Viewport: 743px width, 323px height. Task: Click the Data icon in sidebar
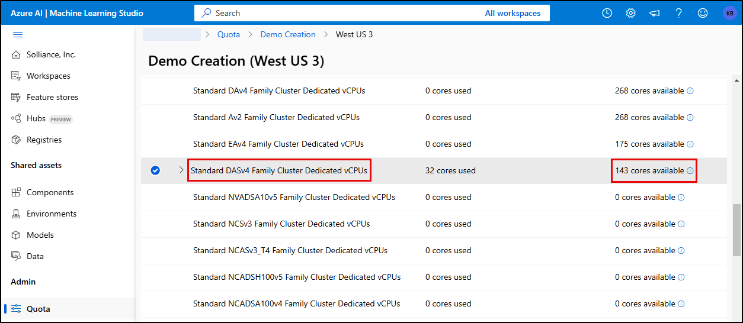tap(16, 256)
